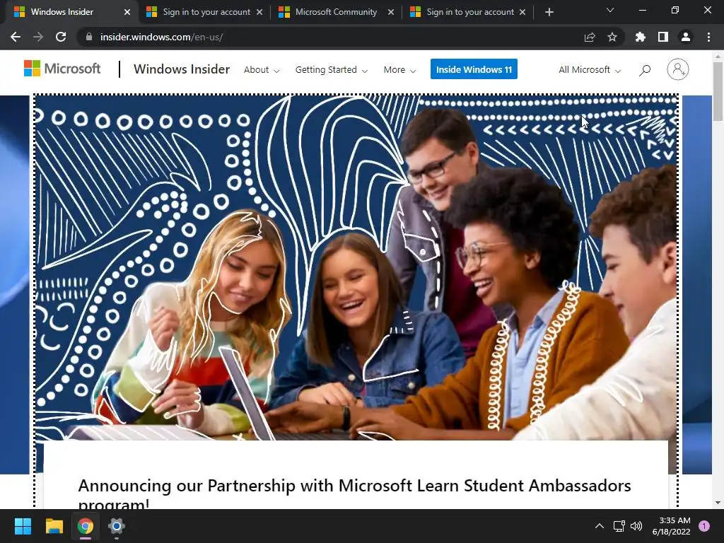Image resolution: width=724 pixels, height=543 pixels.
Task: Click the Chrome taskbar icon
Action: click(x=86, y=526)
